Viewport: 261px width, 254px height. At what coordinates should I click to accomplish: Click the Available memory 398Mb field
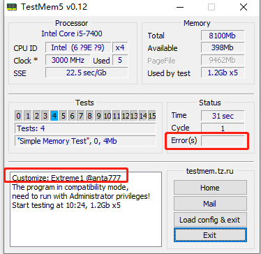(223, 47)
